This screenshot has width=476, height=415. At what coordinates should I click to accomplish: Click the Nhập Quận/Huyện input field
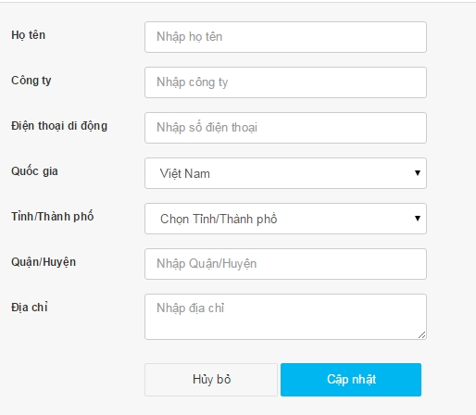pos(285,264)
